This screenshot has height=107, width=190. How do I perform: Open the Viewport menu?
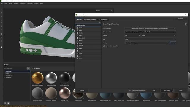coord(23,4)
